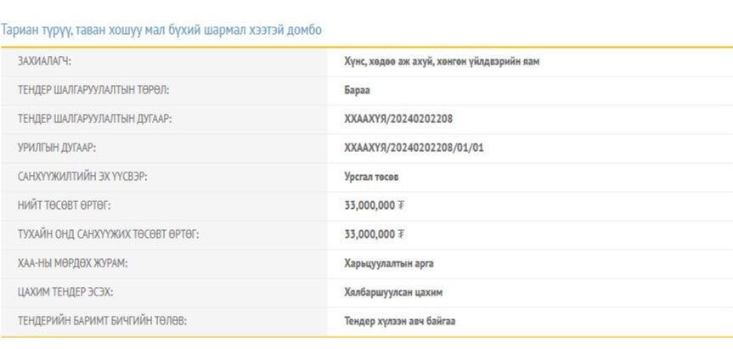733x349 pixels.
Task: Select tender number 'ХХААХҮЯ/20240202208'
Action: tap(398, 119)
